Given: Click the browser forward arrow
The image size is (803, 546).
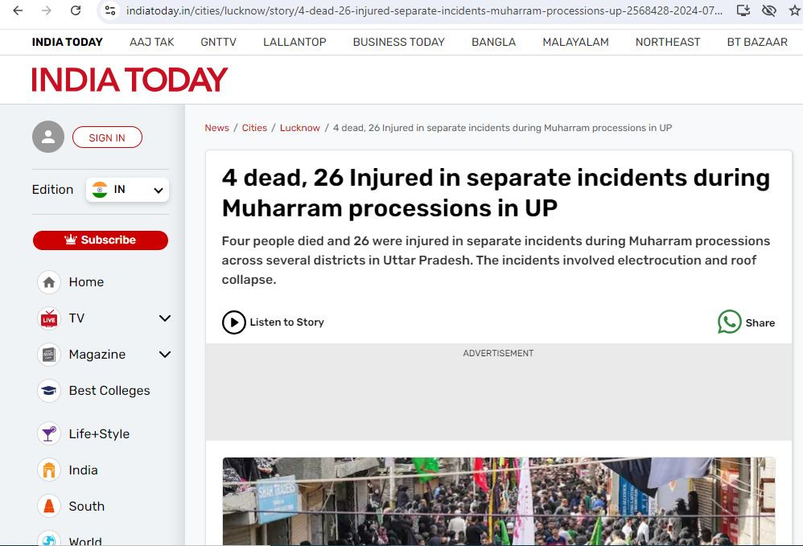Looking at the screenshot, I should click(x=47, y=10).
